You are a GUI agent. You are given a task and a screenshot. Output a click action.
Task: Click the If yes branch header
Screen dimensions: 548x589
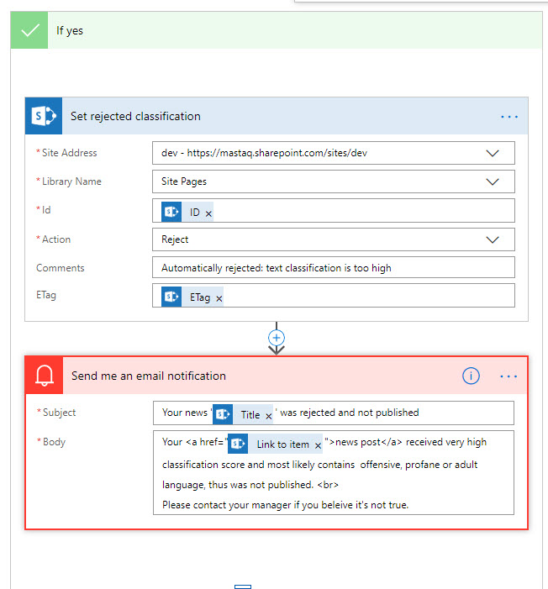(x=252, y=30)
